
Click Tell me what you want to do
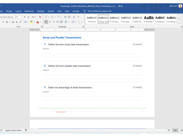(100, 11)
